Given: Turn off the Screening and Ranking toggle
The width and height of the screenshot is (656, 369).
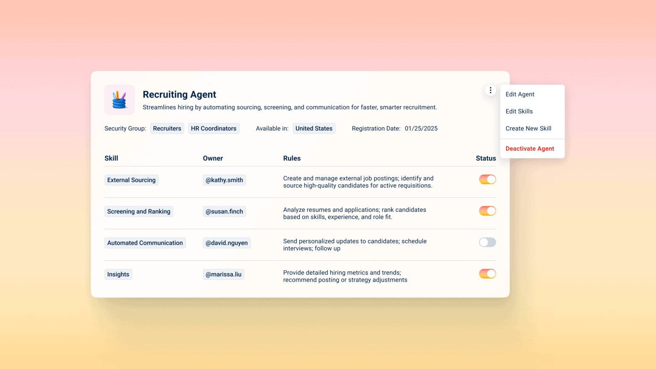Looking at the screenshot, I should 487,211.
